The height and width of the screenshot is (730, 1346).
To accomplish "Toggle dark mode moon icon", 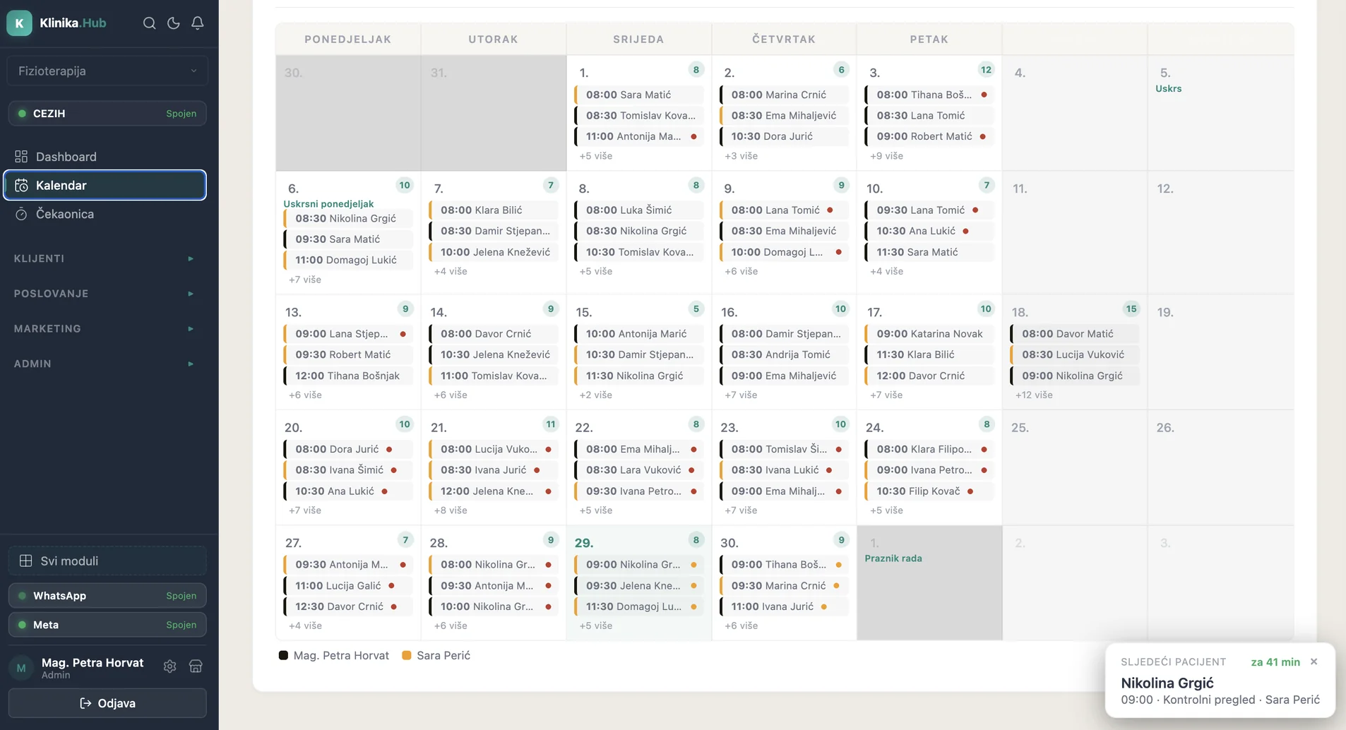I will coord(173,23).
